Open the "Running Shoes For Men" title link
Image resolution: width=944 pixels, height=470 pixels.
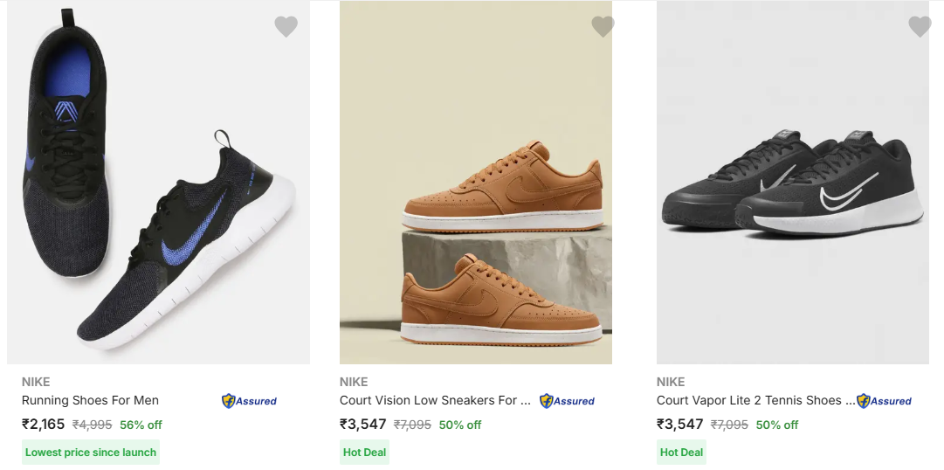pos(90,400)
